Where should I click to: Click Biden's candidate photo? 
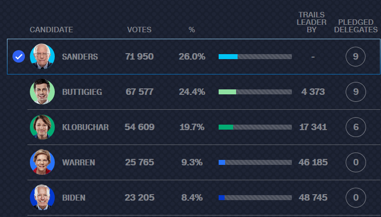42,198
